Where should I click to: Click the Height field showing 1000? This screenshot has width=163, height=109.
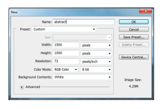pyautogui.click(x=66, y=53)
